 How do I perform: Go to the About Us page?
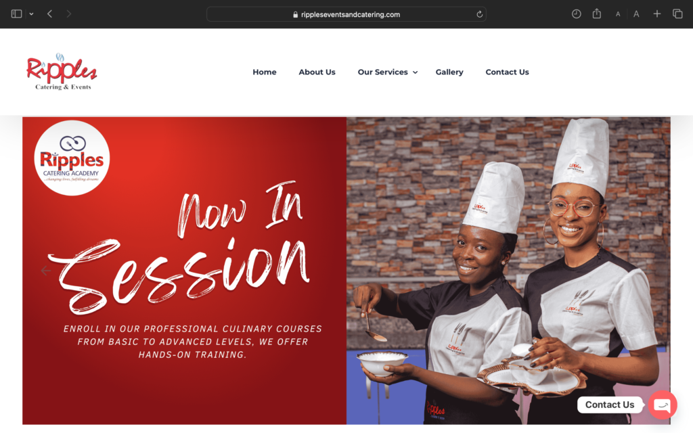(317, 72)
